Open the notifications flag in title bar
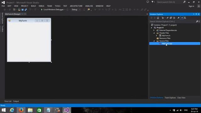The image size is (201, 113). (x=153, y=2)
